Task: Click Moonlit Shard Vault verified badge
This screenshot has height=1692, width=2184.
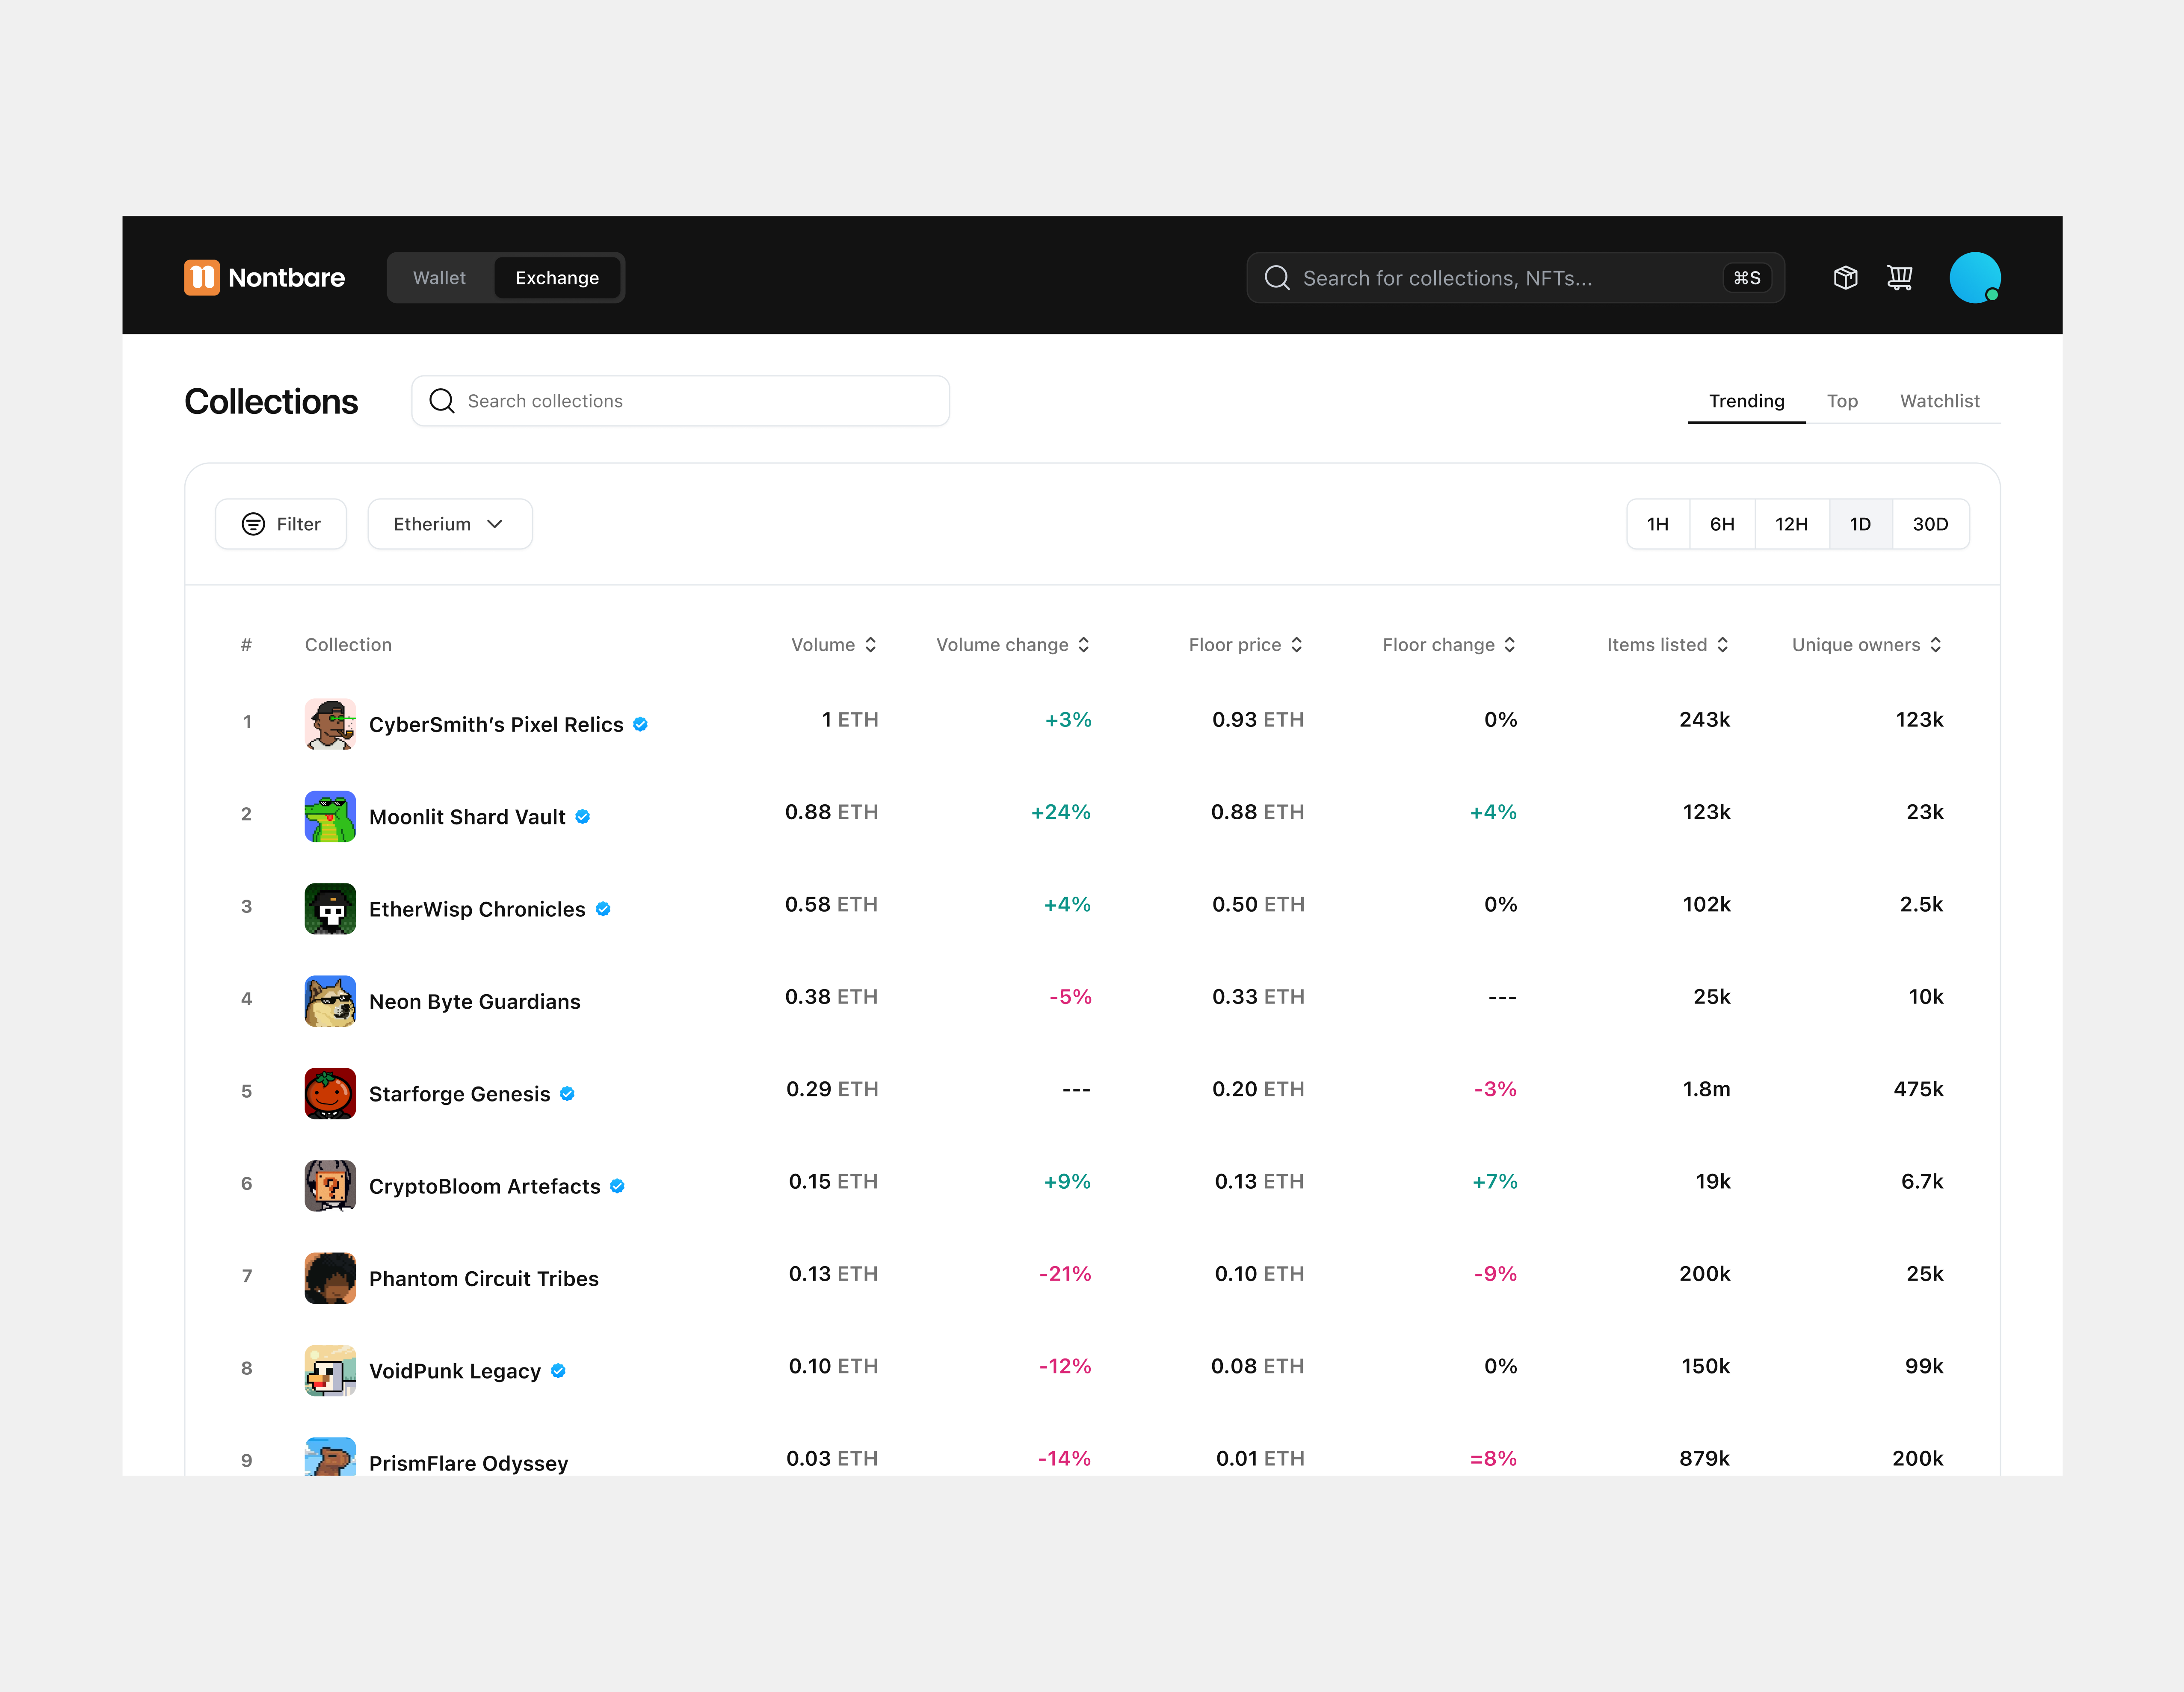Action: [x=582, y=817]
